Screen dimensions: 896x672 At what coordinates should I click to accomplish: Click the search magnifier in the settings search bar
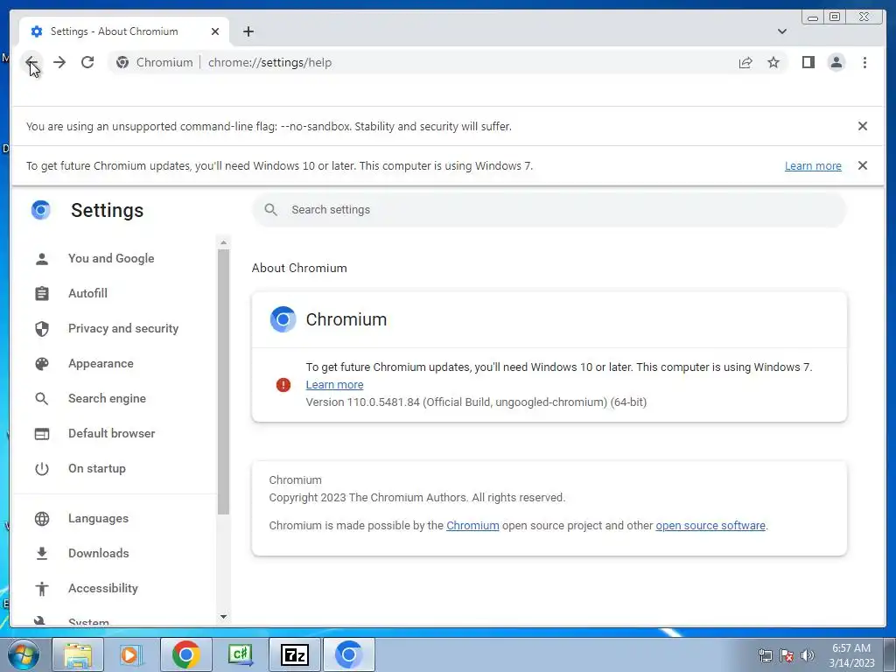click(271, 210)
